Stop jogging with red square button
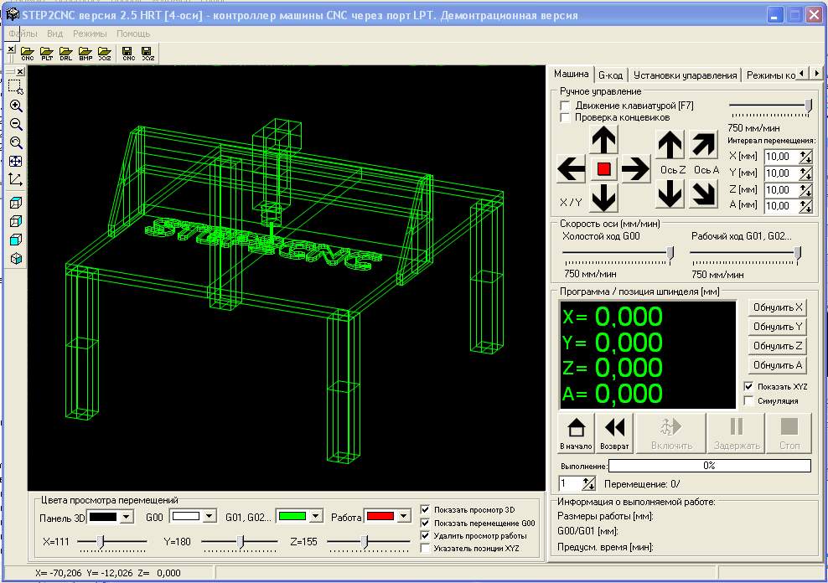The width and height of the screenshot is (828, 583). coord(603,169)
